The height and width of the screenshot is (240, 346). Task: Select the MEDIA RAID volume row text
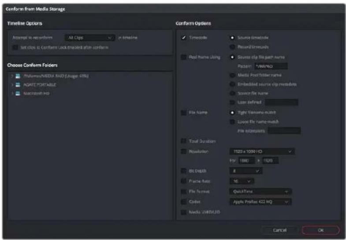(56, 76)
